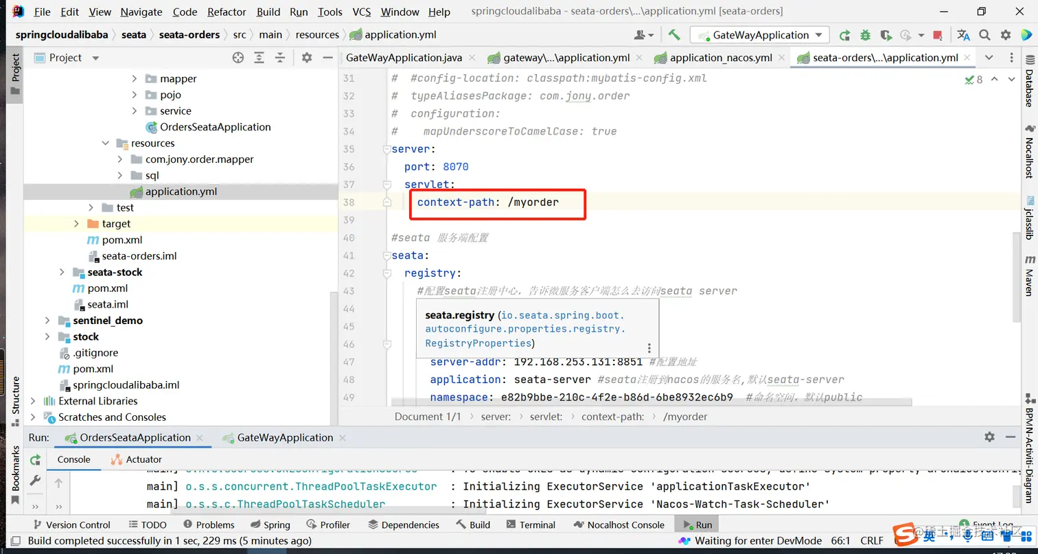The height and width of the screenshot is (554, 1038).
Task: Expand the pojo folder
Action: [135, 95]
